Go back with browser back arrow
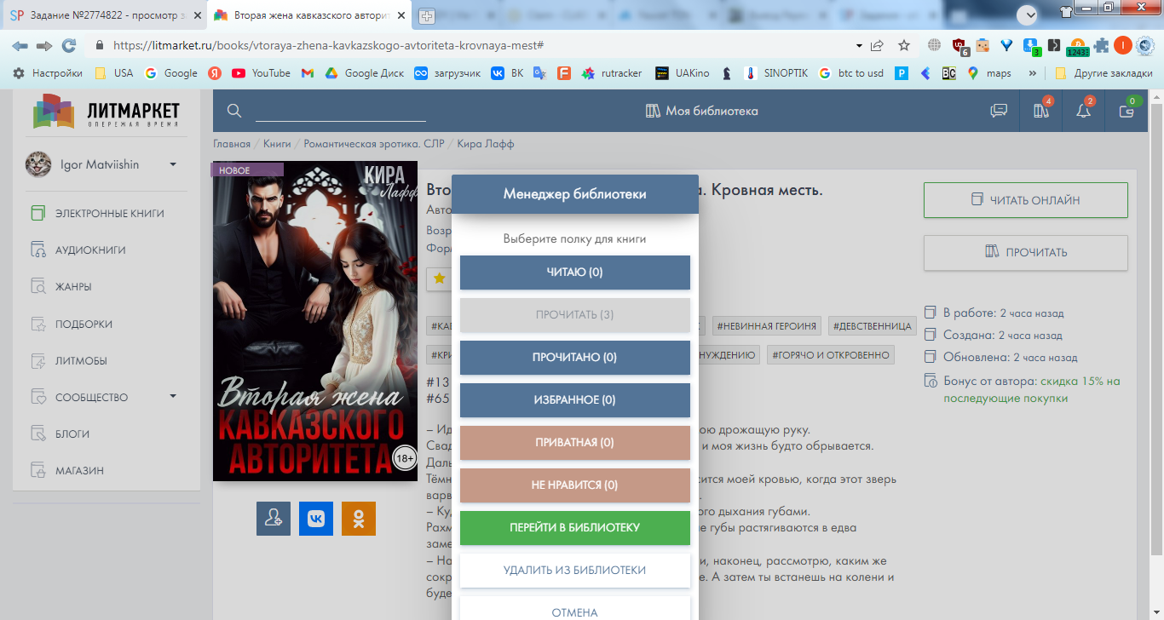 pyautogui.click(x=20, y=45)
